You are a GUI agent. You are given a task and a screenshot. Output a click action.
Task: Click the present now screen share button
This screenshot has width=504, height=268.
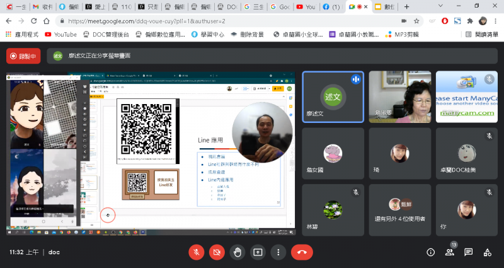pyautogui.click(x=258, y=252)
